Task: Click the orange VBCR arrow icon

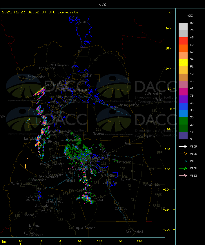Action: point(183,154)
